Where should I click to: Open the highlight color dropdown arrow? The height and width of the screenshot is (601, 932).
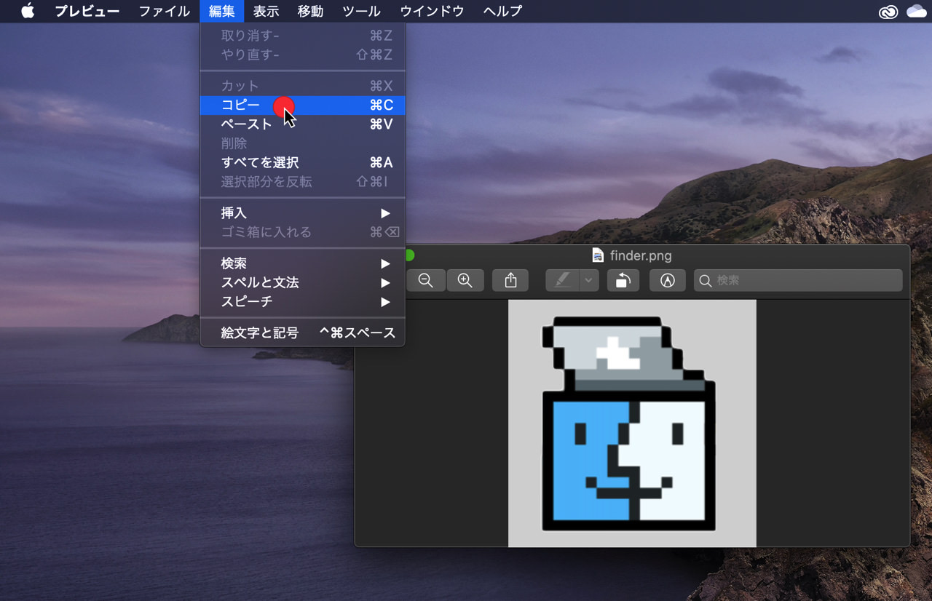(x=590, y=281)
